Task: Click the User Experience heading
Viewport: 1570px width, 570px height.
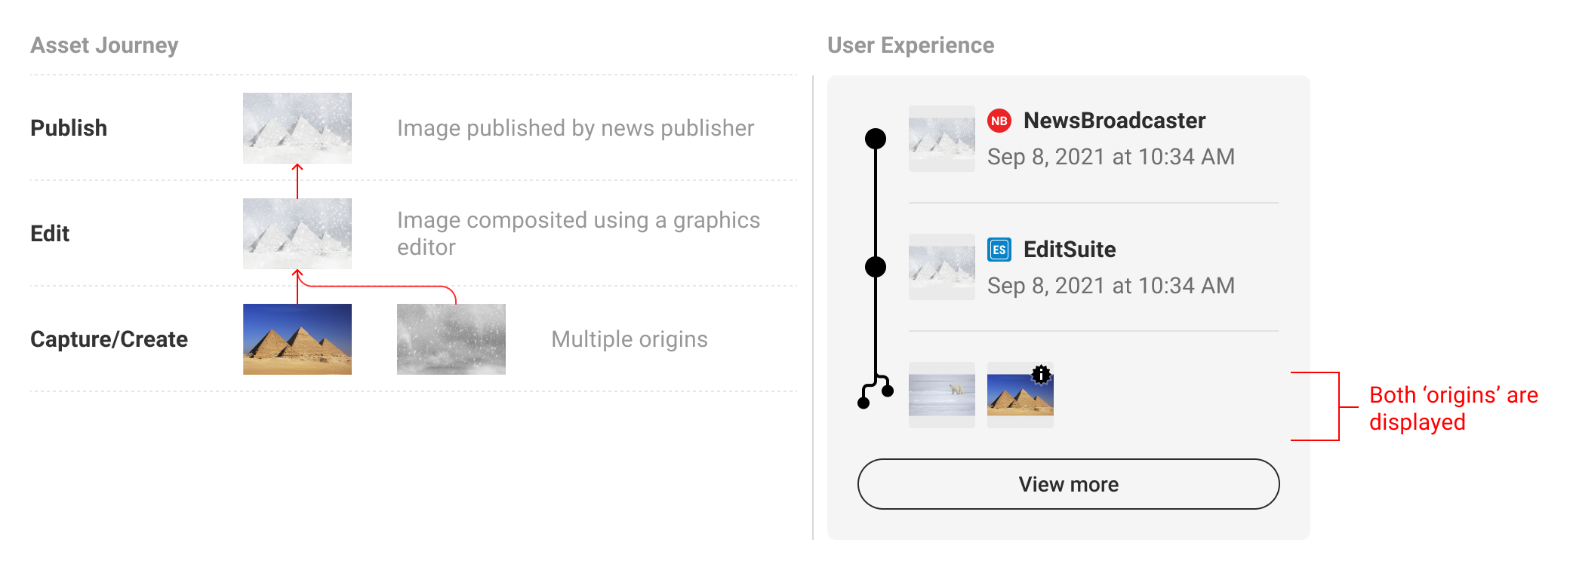Action: tap(911, 45)
